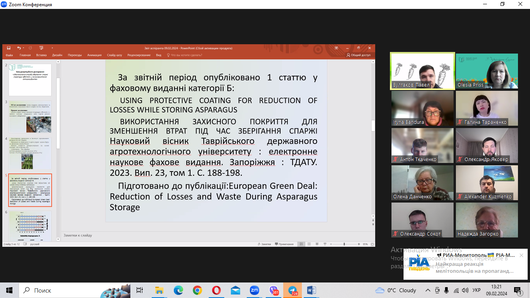The height and width of the screenshot is (298, 530).
Task: Click the zoom in plus button
Action: click(359, 244)
